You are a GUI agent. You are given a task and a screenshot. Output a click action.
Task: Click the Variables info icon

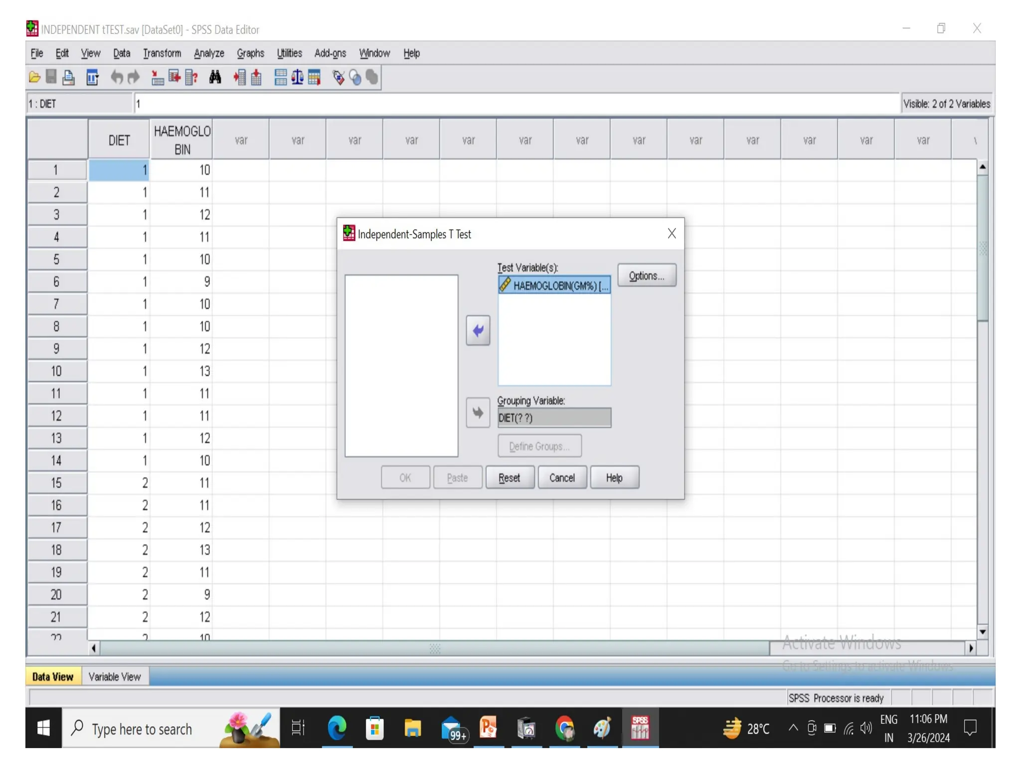[191, 78]
